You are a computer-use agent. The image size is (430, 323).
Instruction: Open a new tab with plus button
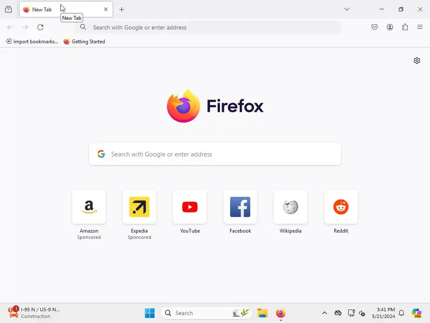(121, 10)
